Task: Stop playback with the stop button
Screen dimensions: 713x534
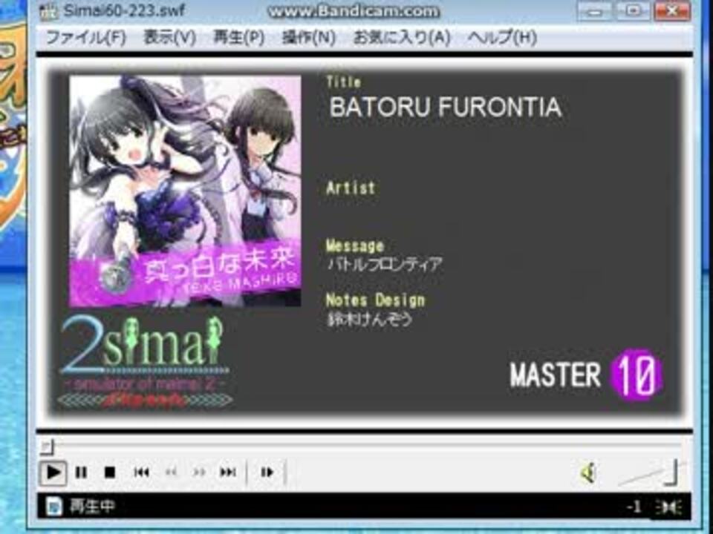Action: (x=110, y=472)
